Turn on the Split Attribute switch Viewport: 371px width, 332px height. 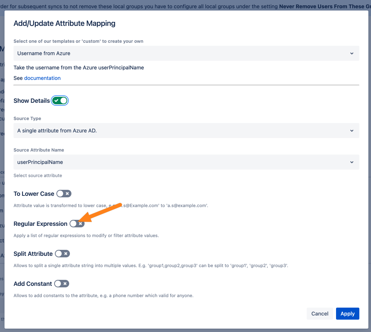coord(62,254)
